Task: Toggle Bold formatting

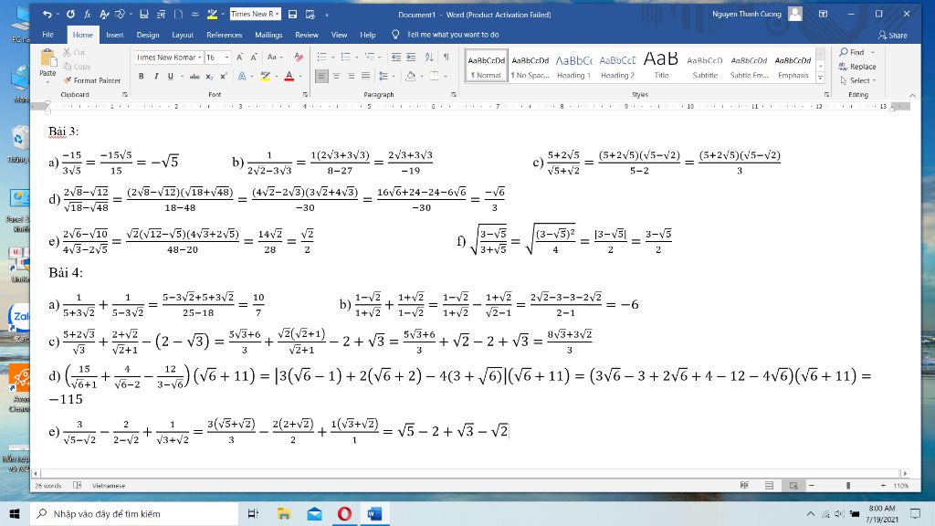Action: 142,77
